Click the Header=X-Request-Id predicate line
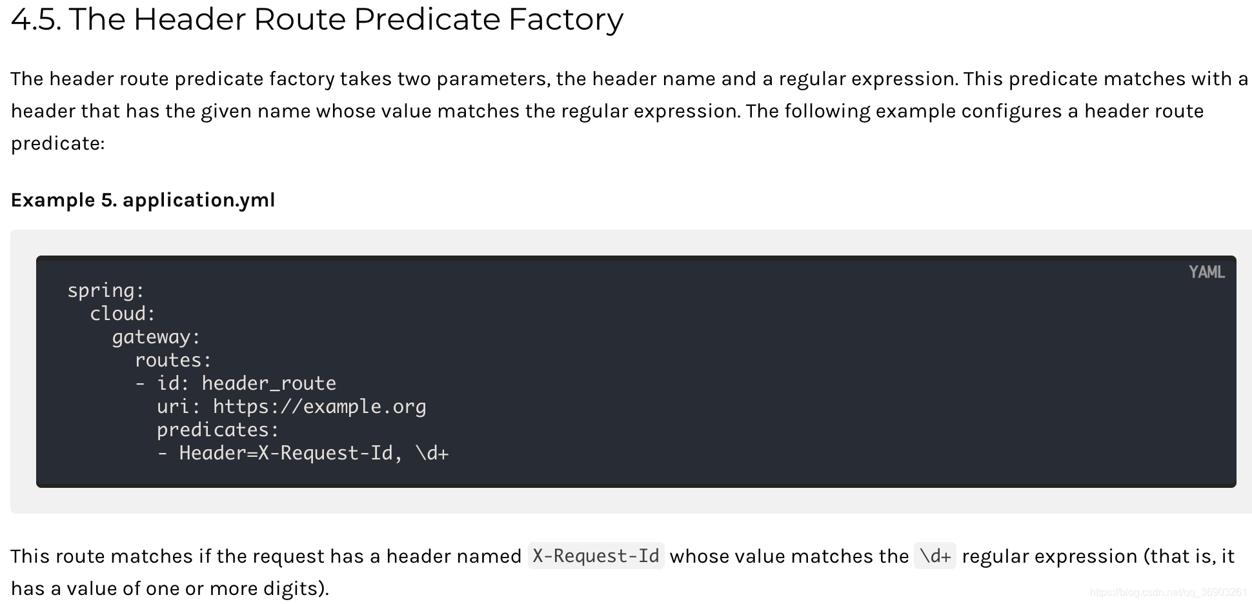The width and height of the screenshot is (1252, 604). click(303, 453)
